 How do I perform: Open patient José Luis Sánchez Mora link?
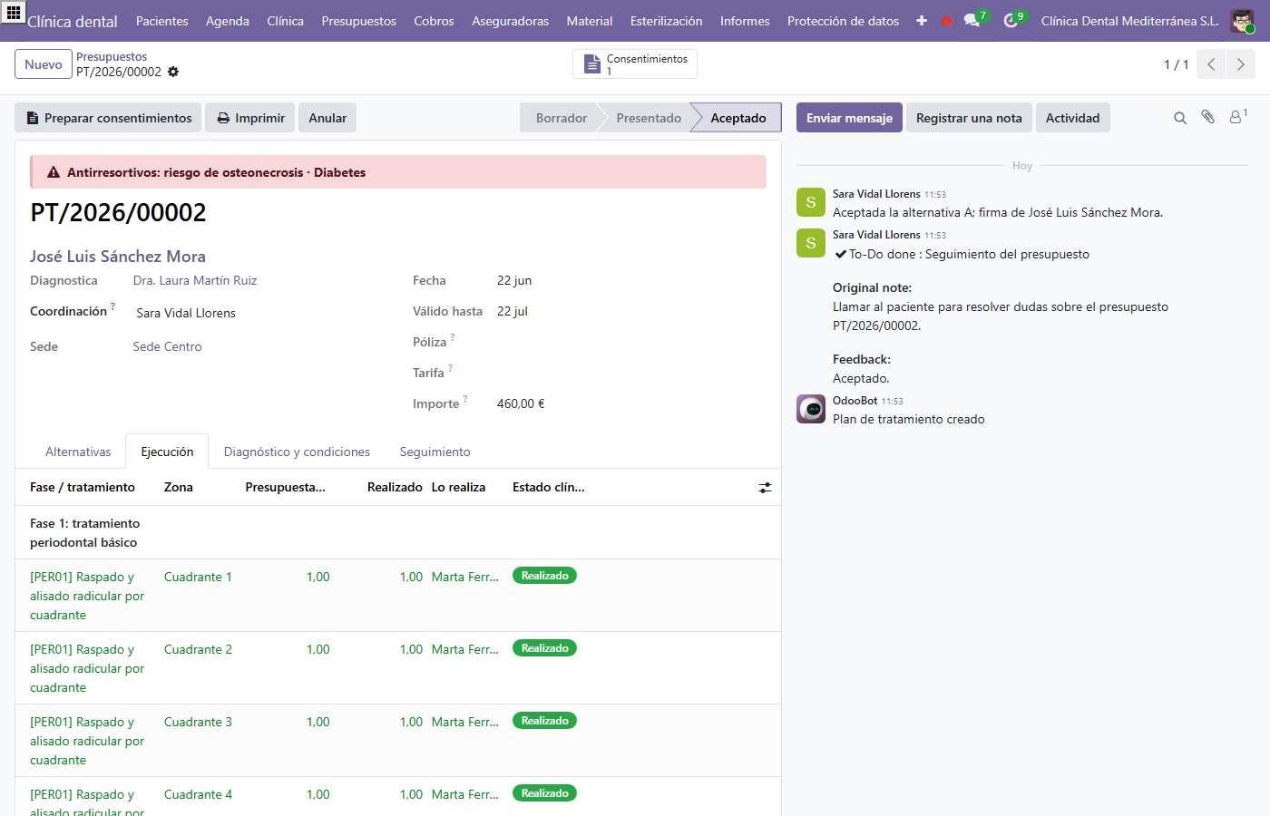[x=118, y=257]
